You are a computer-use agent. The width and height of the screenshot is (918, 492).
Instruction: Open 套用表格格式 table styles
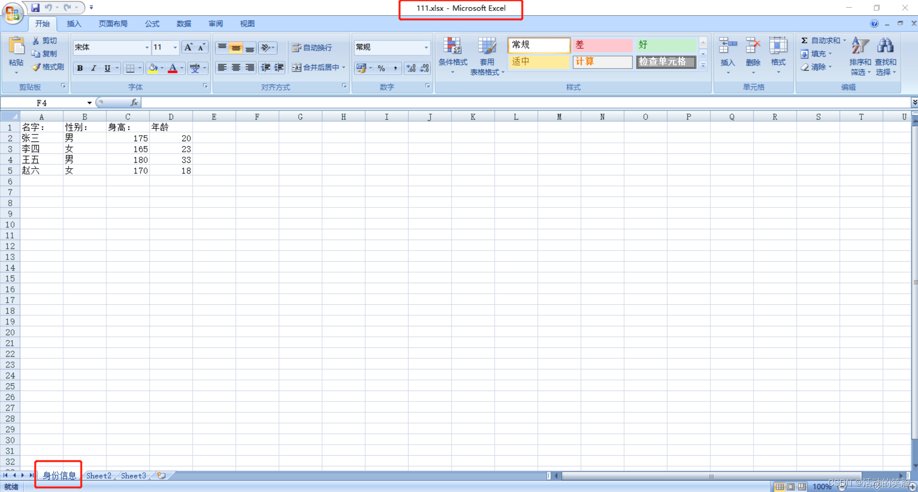487,56
